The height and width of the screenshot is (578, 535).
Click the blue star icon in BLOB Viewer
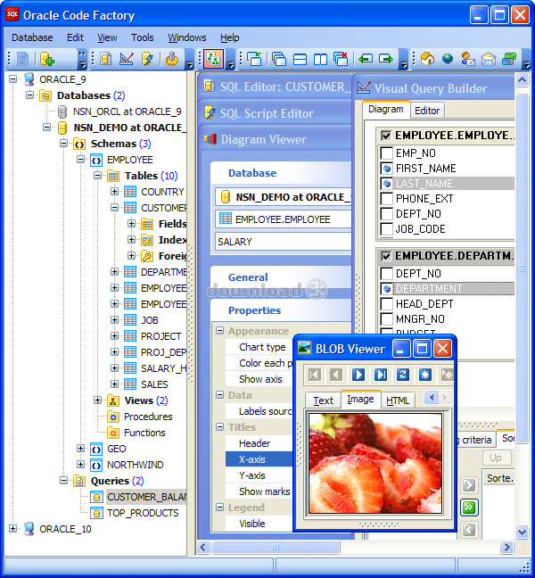(424, 375)
